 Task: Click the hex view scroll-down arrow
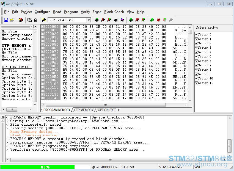tap(190, 101)
